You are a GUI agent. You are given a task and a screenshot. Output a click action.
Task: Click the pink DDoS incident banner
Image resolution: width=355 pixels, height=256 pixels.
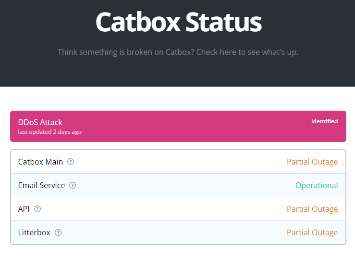pos(192,127)
